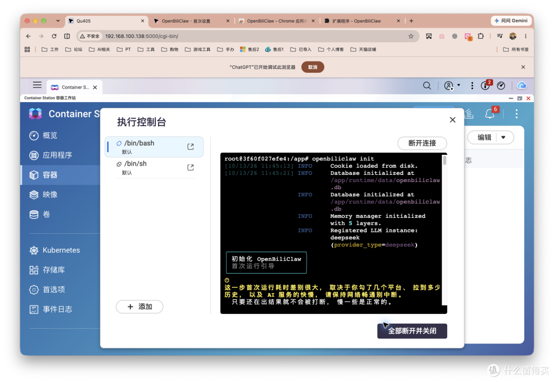554x382 pixels.
Task: Open browser media control icon
Action: (500, 36)
